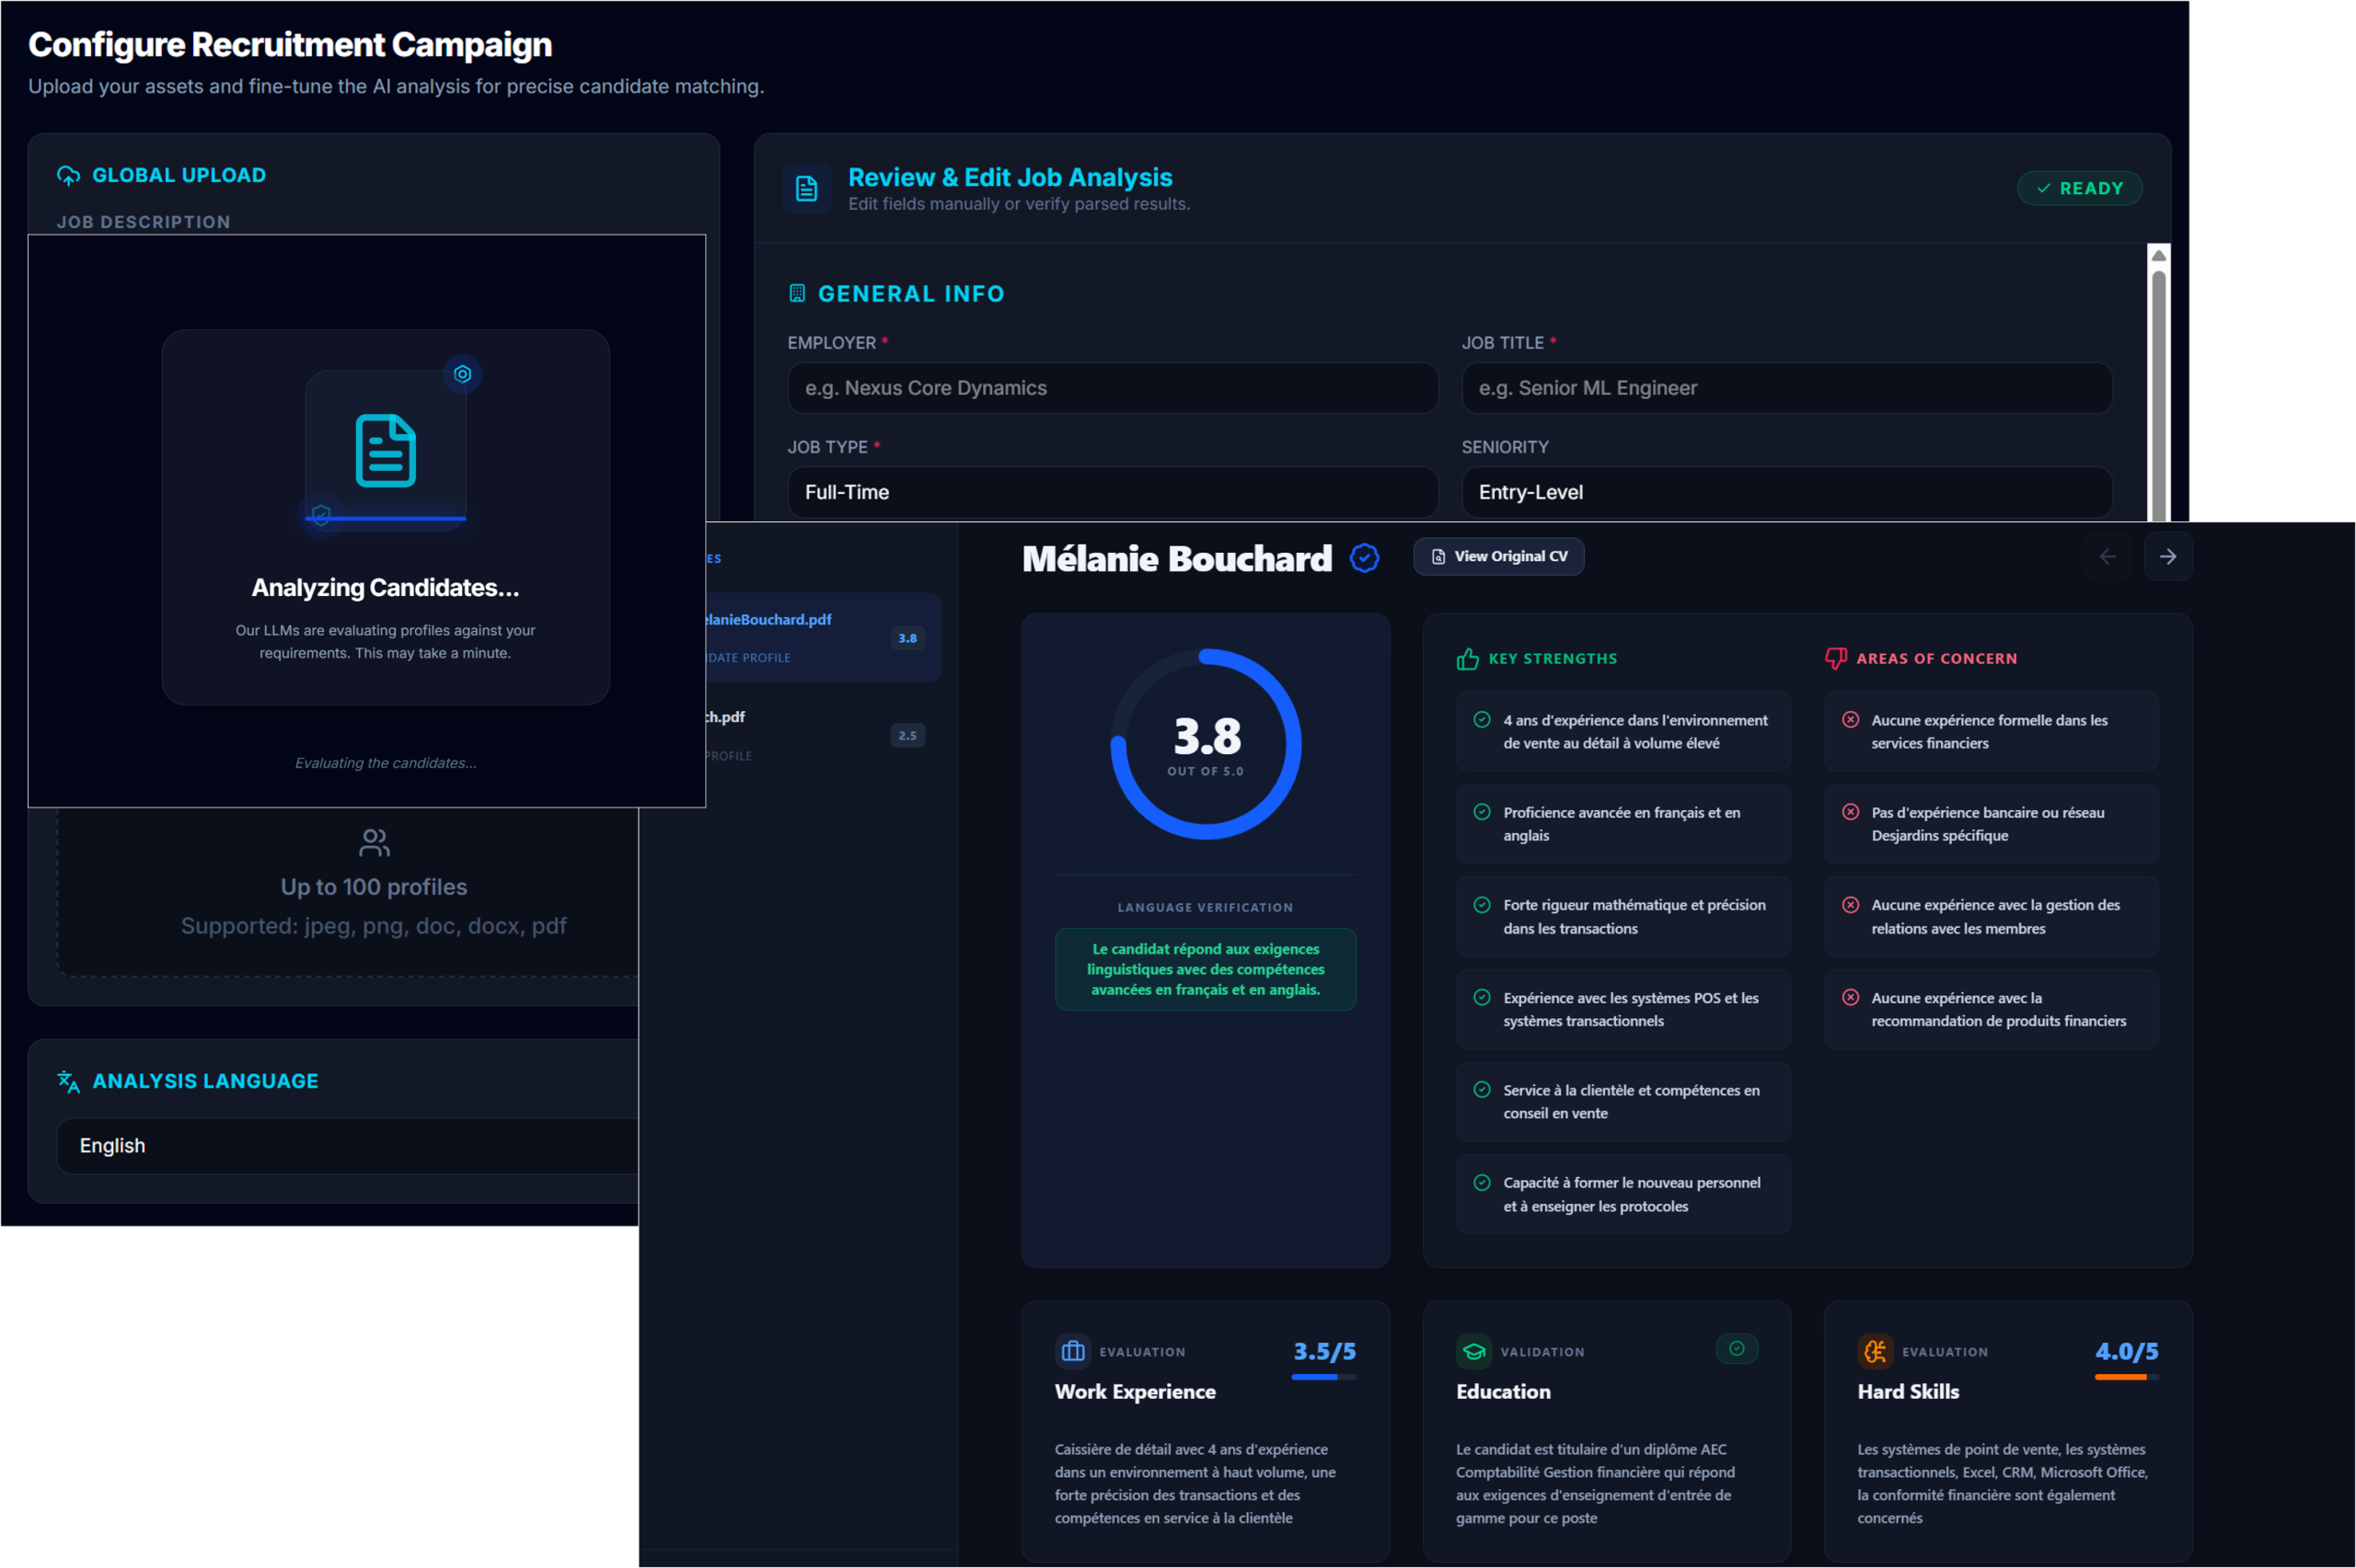
Task: Open the Analysis Language dropdown set to English
Action: [x=347, y=1146]
